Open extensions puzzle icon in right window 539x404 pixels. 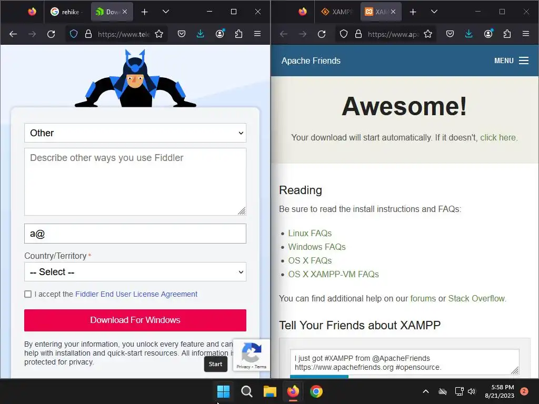pyautogui.click(x=507, y=34)
